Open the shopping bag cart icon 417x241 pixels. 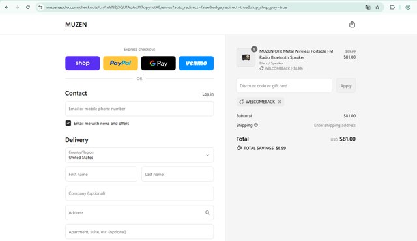(352, 25)
